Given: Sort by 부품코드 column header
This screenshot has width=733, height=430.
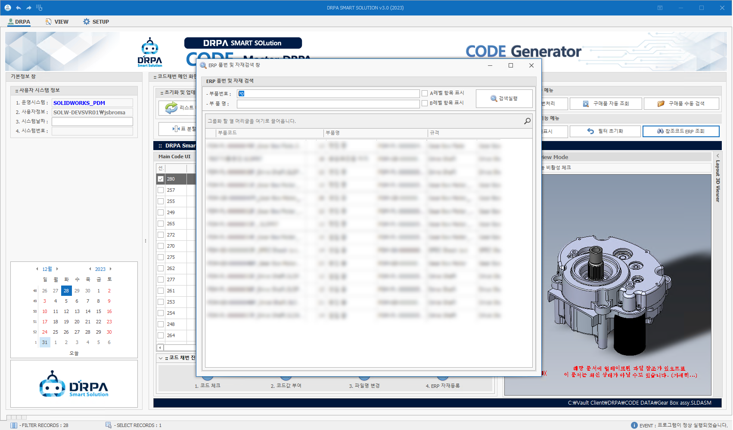Looking at the screenshot, I should (x=270, y=133).
